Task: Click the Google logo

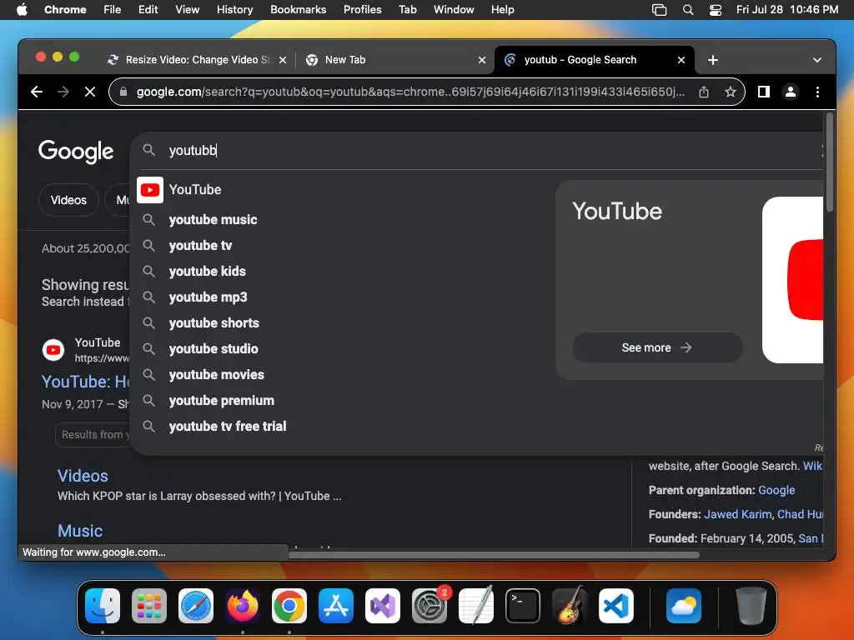Action: click(76, 152)
